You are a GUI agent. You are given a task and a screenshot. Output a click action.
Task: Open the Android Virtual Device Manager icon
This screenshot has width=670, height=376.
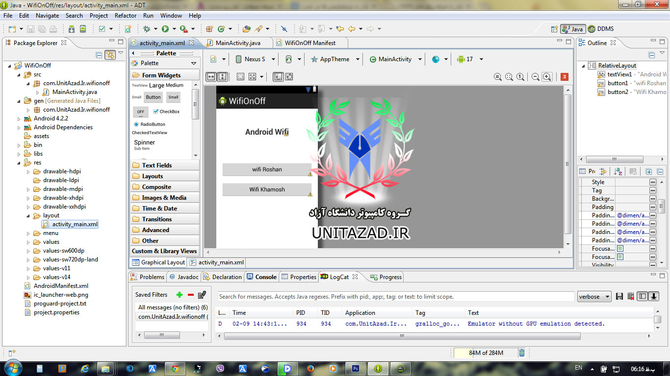pyautogui.click(x=83, y=29)
